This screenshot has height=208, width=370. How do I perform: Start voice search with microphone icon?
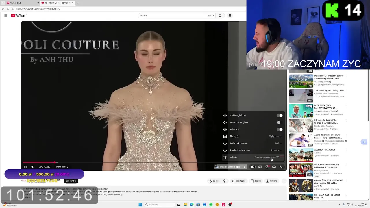(230, 16)
